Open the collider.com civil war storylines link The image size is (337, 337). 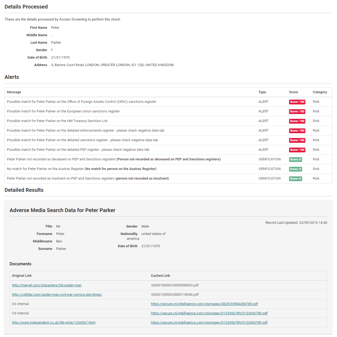pyautogui.click(x=57, y=295)
